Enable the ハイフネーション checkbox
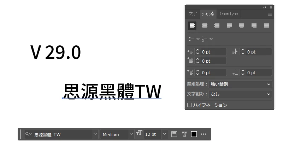Viewport: 283px width, 145px height. [189, 105]
